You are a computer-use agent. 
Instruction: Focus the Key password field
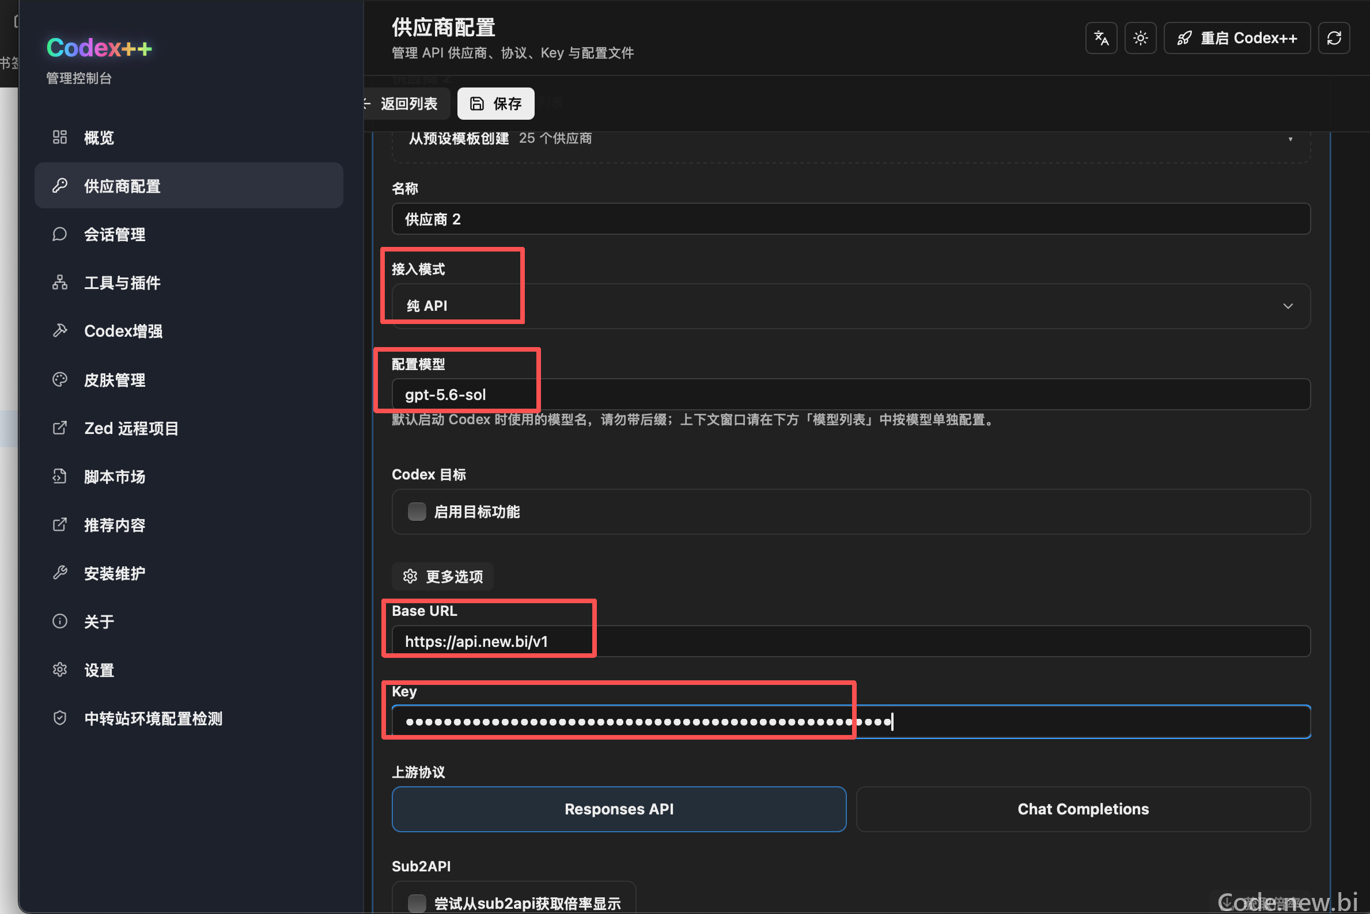851,722
